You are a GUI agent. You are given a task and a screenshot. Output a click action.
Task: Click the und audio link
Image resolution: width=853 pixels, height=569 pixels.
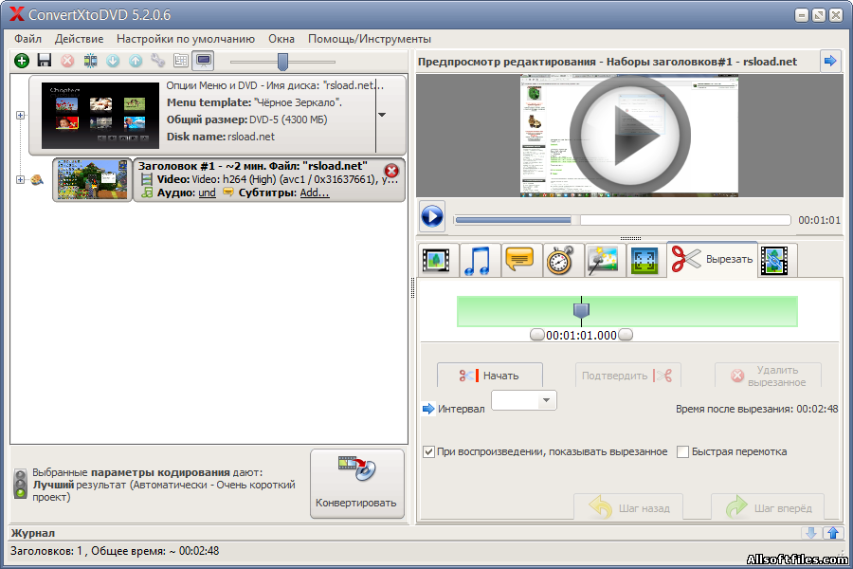pyautogui.click(x=207, y=193)
